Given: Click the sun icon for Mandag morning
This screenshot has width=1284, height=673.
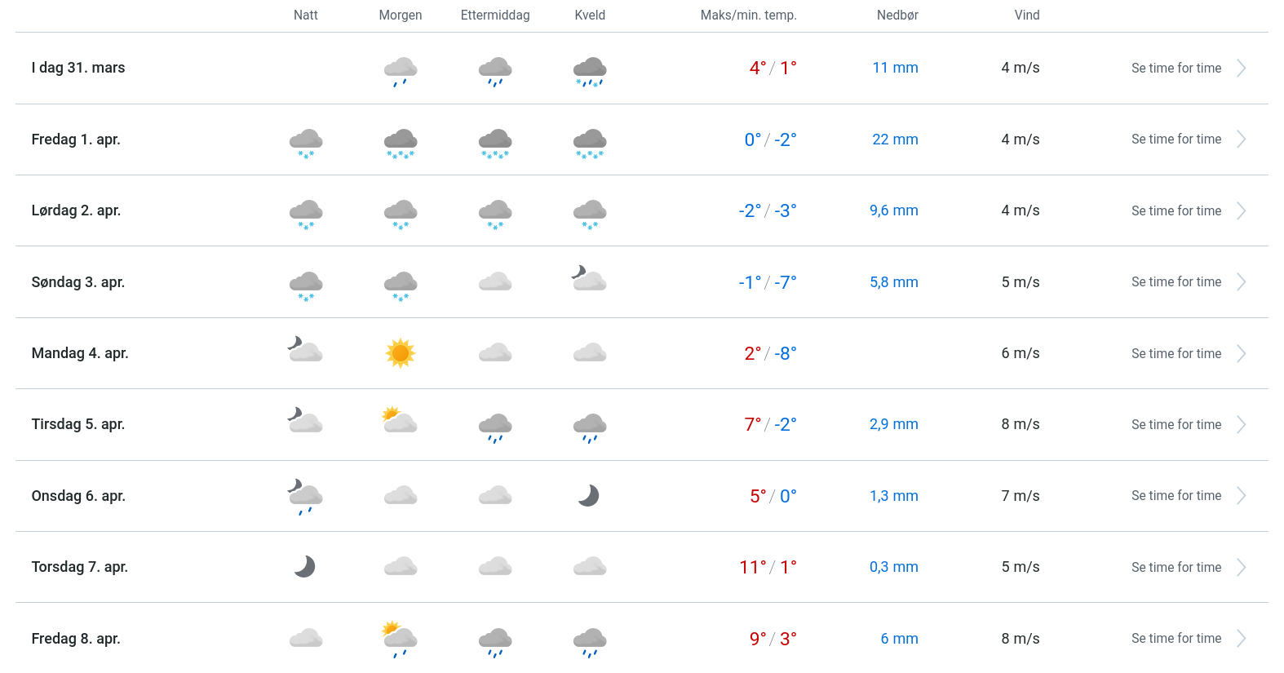Looking at the screenshot, I should tap(400, 353).
